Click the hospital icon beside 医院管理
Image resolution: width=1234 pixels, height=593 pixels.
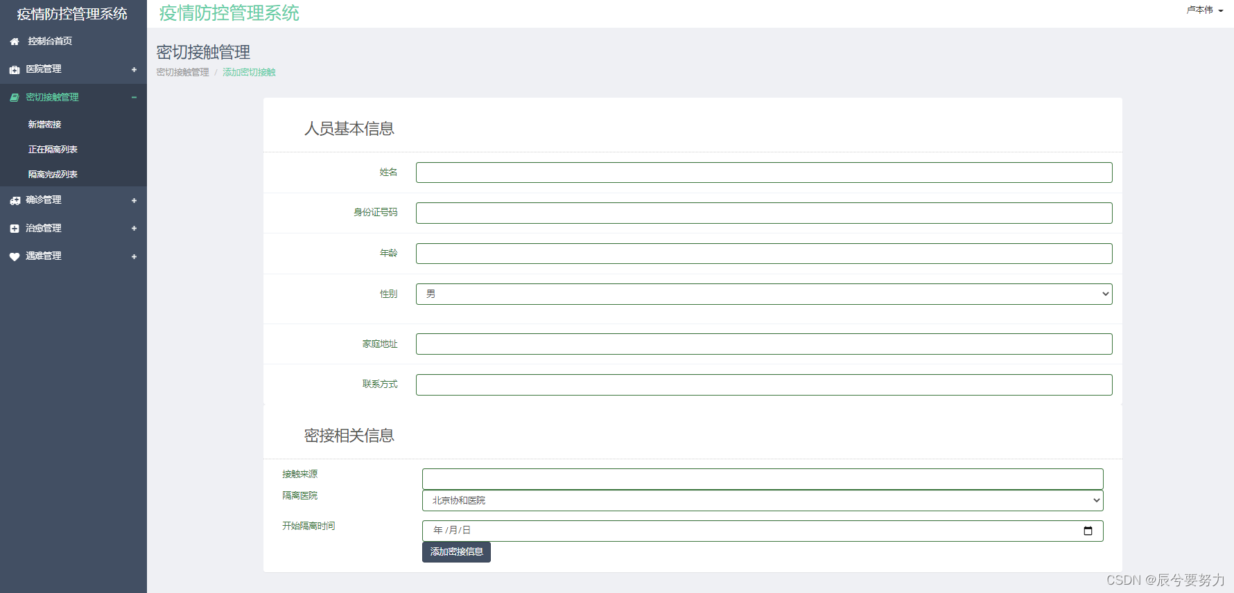click(x=15, y=69)
